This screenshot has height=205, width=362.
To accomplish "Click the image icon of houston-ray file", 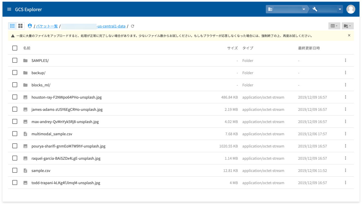I will tap(25, 97).
